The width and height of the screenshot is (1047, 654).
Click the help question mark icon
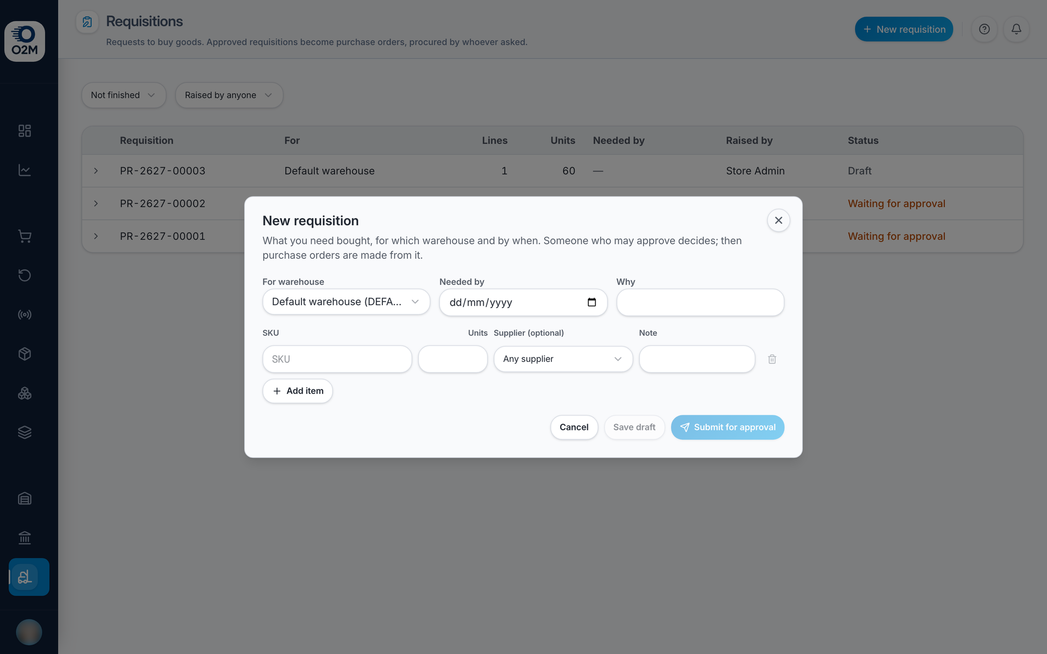click(x=984, y=29)
